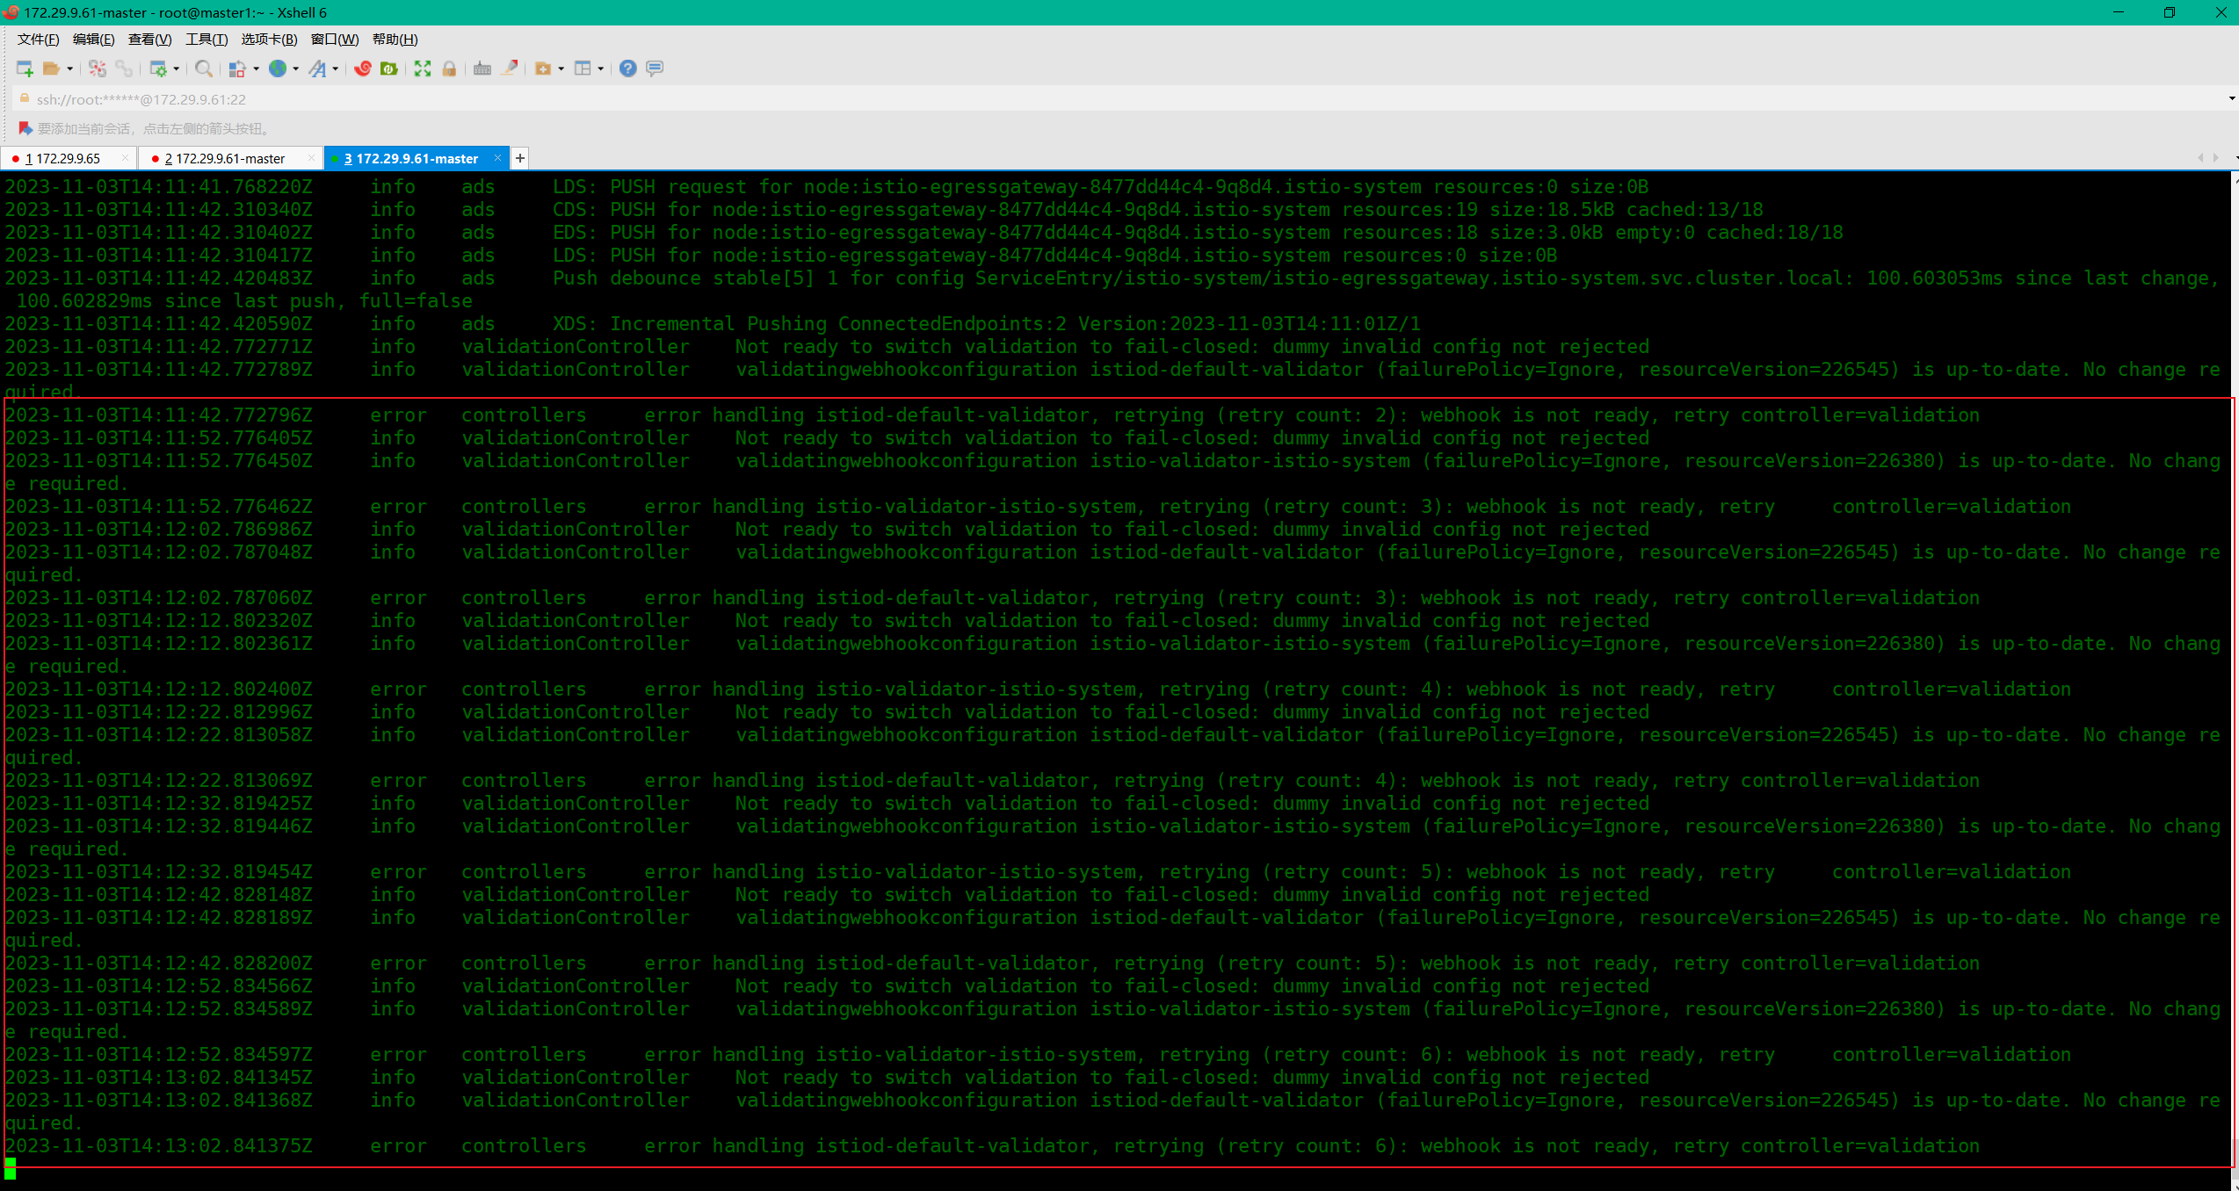Click the ssh address bar field
Screen dimensions: 2239x1191
pos(1125,99)
